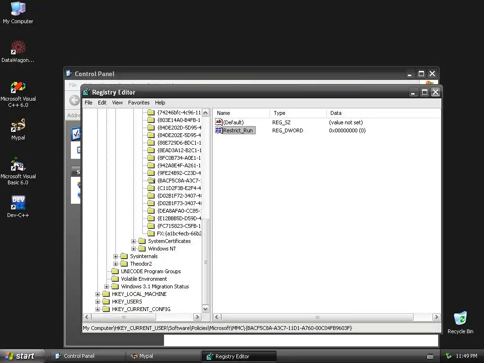
Task: Click values pane scroll left arrow
Action: [217, 317]
